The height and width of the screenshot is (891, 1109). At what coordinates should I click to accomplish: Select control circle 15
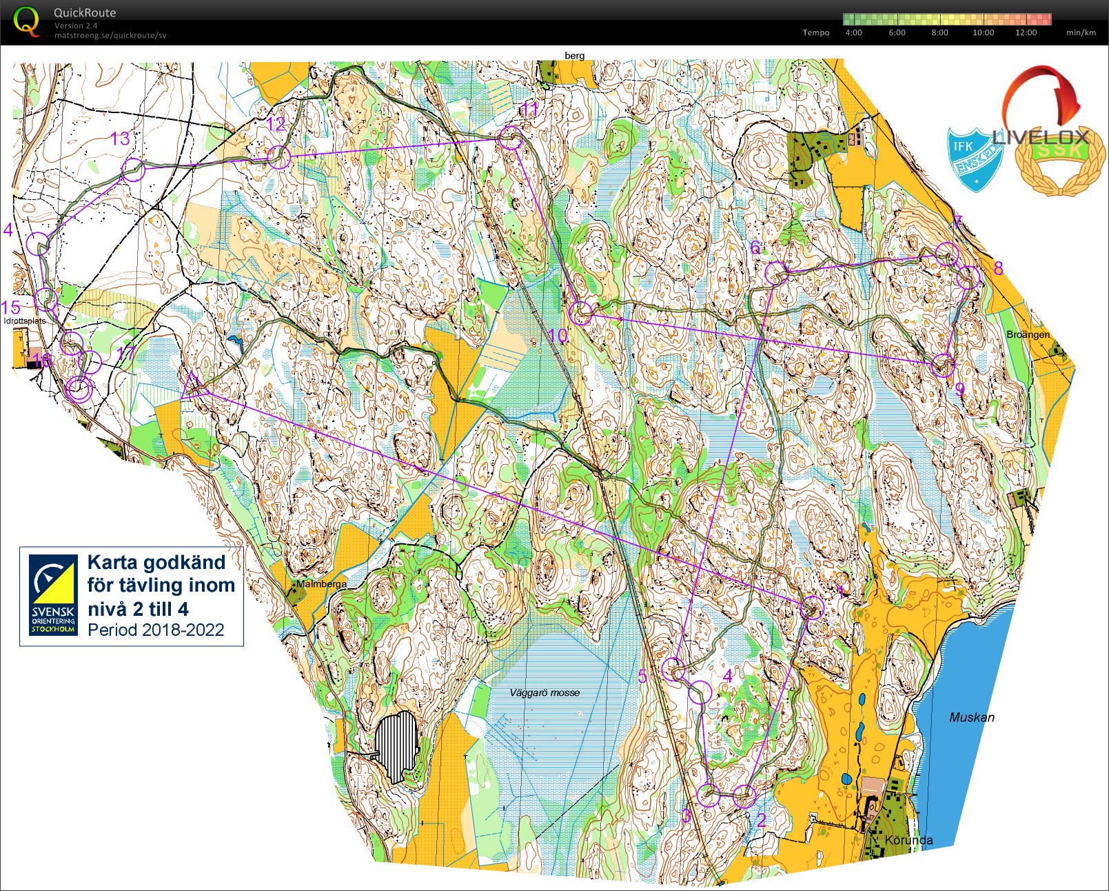pos(45,299)
